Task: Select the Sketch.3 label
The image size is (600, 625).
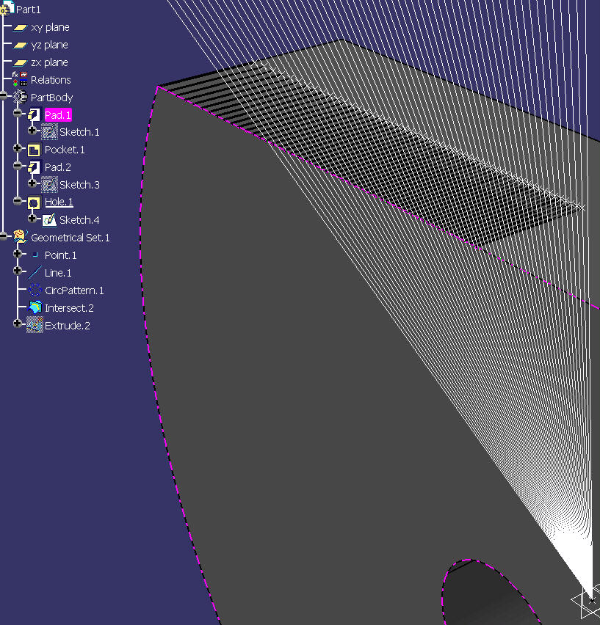Action: pos(79,185)
